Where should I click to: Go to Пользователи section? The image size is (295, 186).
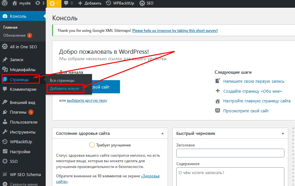point(23,122)
